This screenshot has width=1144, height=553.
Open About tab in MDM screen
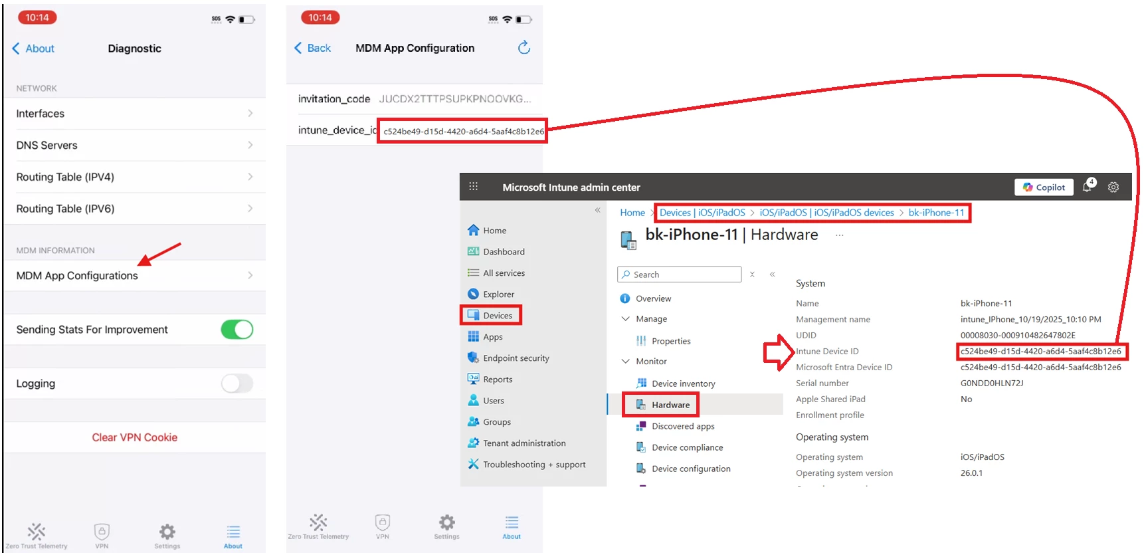click(x=512, y=527)
